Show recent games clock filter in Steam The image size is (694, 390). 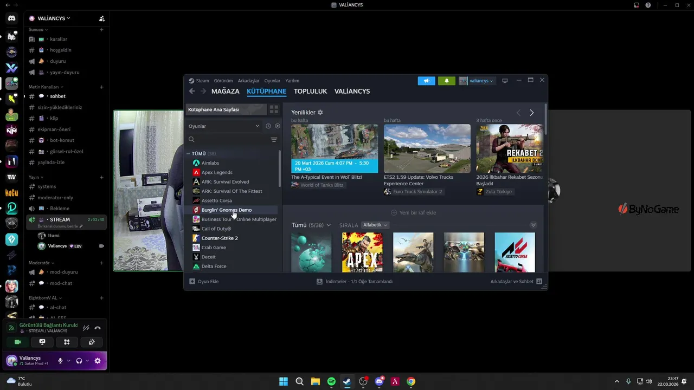pos(268,126)
